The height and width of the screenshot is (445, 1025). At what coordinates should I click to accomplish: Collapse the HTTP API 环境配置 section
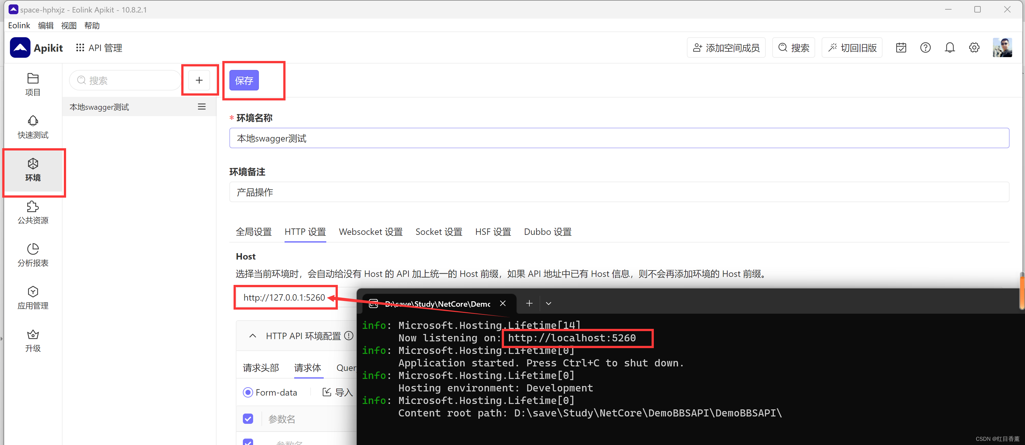253,336
